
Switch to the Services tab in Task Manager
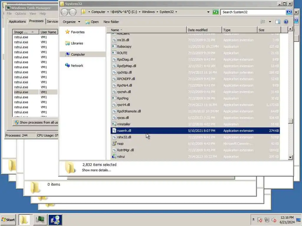(52, 21)
